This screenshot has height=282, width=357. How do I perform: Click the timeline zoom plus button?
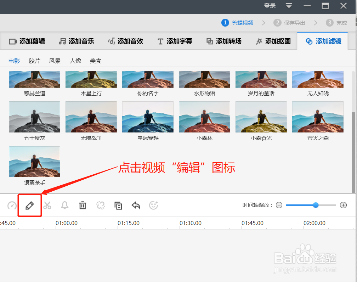click(343, 205)
